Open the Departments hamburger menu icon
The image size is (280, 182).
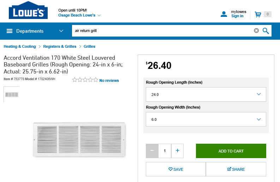[x=10, y=31]
